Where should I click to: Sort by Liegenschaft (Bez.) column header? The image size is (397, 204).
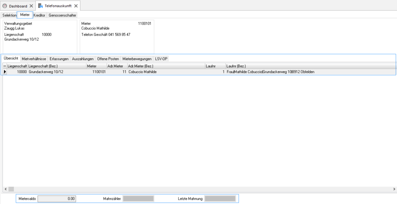[x=57, y=66]
